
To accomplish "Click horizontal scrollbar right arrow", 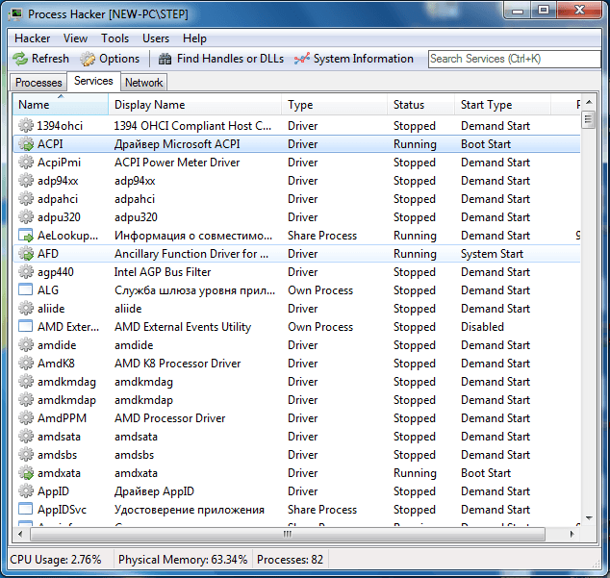I will [572, 534].
